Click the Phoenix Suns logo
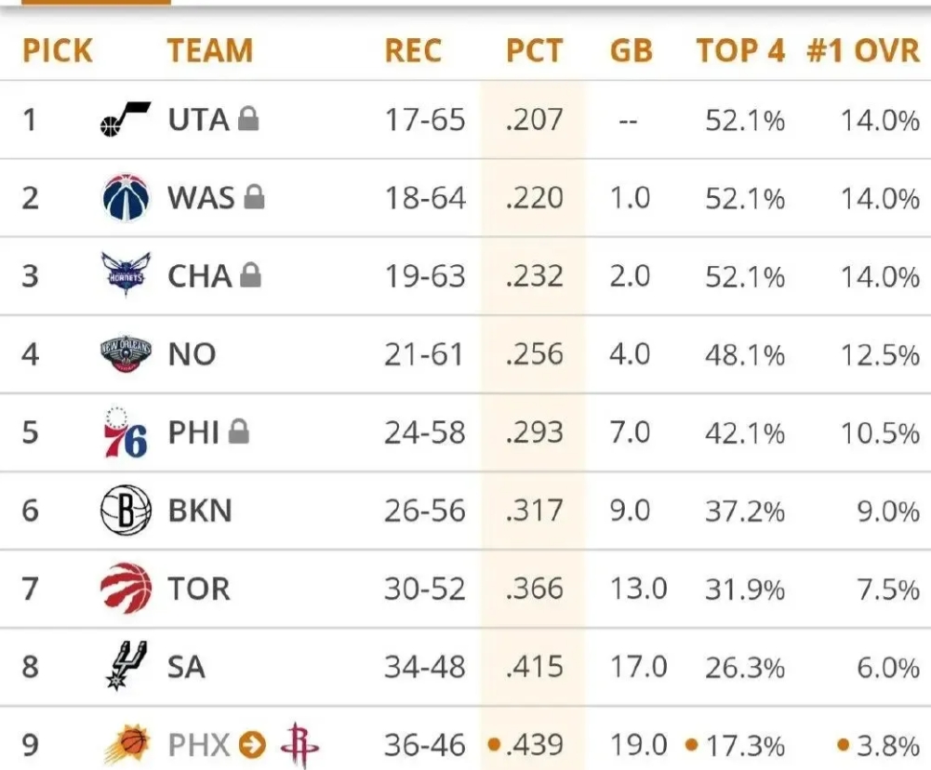This screenshot has width=931, height=770. coord(127,744)
